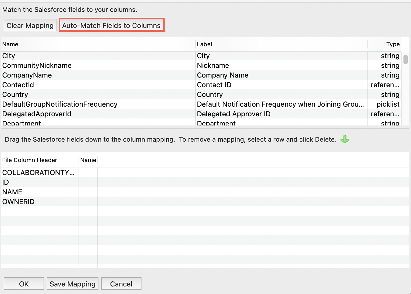
Task: Click the Default Notification Frequency label cell
Action: tap(281, 104)
